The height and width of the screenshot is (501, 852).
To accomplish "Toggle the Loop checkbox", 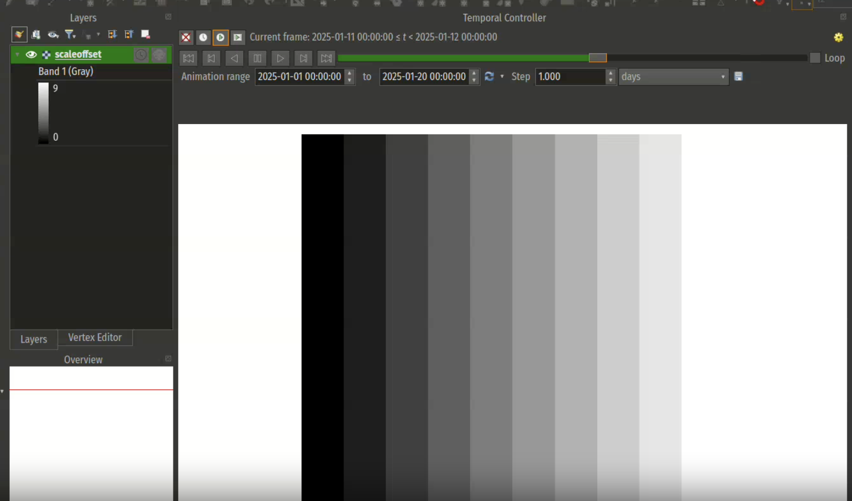I will point(815,58).
